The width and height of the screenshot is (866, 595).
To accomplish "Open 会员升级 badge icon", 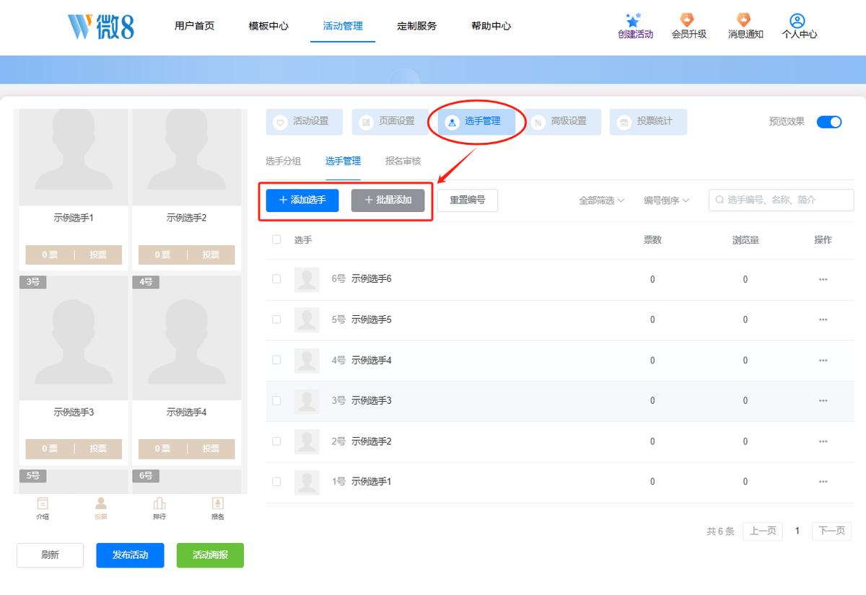I will point(688,19).
